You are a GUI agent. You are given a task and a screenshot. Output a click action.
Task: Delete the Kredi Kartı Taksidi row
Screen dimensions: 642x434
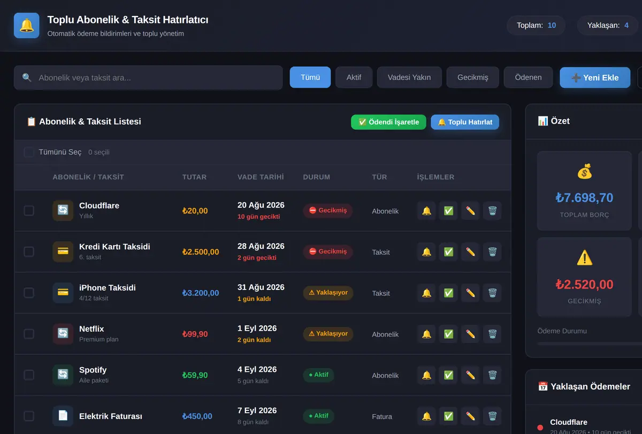click(x=492, y=252)
